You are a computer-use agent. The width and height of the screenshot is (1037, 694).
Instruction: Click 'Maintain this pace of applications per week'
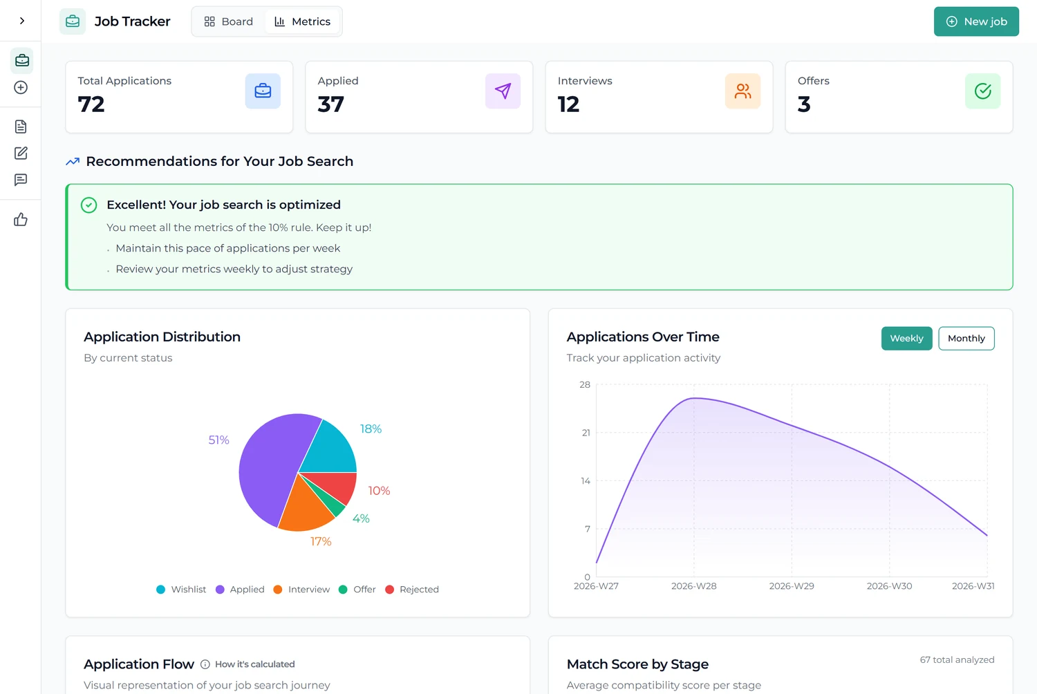click(x=227, y=248)
